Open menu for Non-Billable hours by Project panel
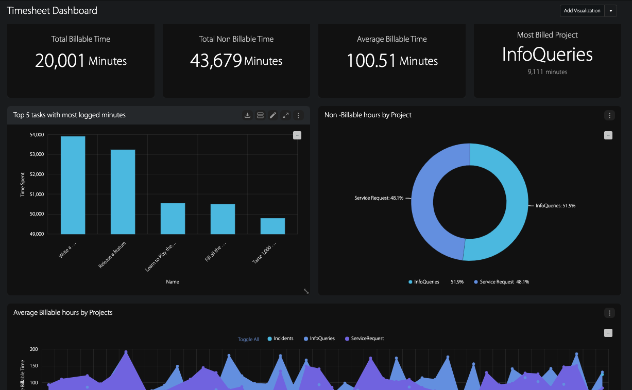Viewport: 632px width, 390px height. tap(609, 115)
